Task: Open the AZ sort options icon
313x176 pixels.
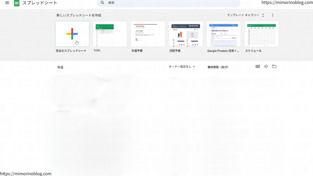Action: tap(266, 66)
